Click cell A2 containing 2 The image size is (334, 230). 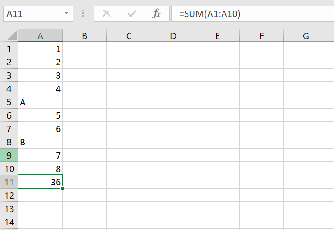tap(40, 62)
